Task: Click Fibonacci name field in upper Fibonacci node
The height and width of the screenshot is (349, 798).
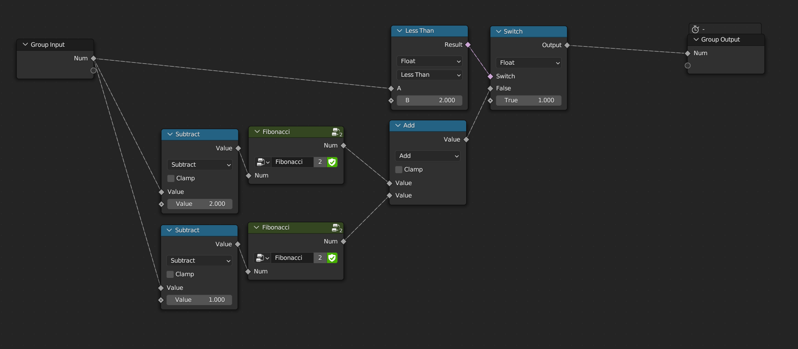Action: point(293,162)
